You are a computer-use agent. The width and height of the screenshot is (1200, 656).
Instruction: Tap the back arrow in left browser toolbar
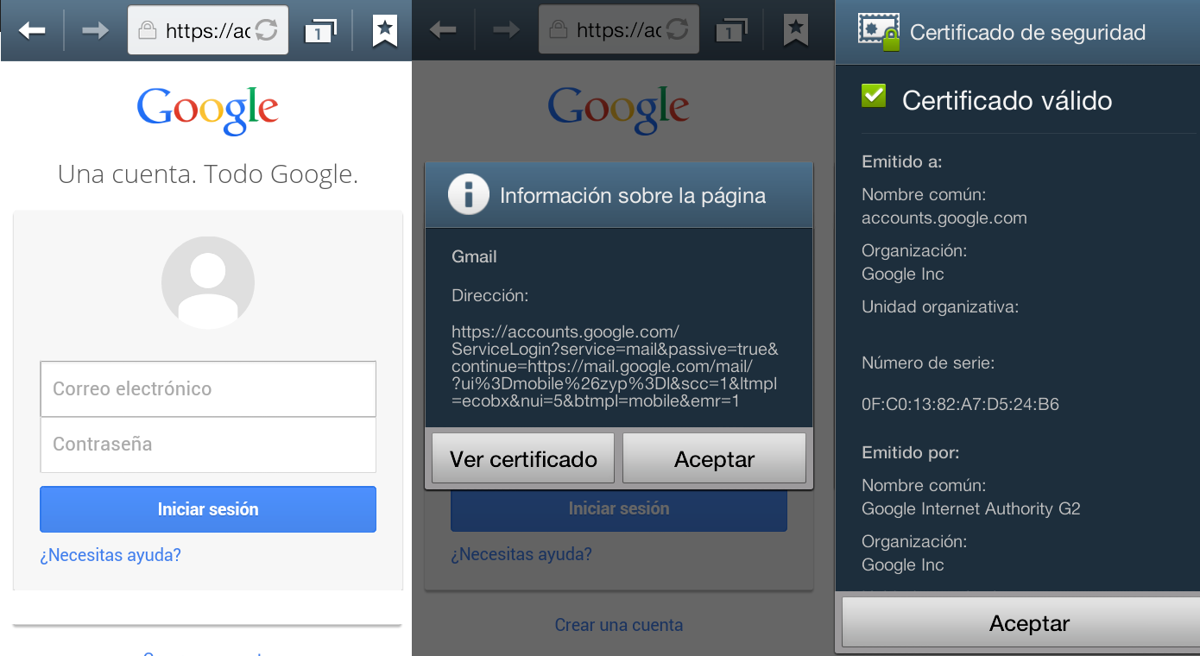pyautogui.click(x=32, y=31)
